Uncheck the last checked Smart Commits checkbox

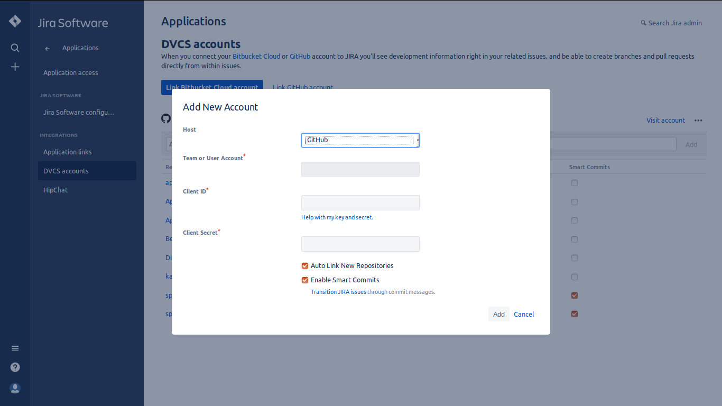pyautogui.click(x=575, y=314)
